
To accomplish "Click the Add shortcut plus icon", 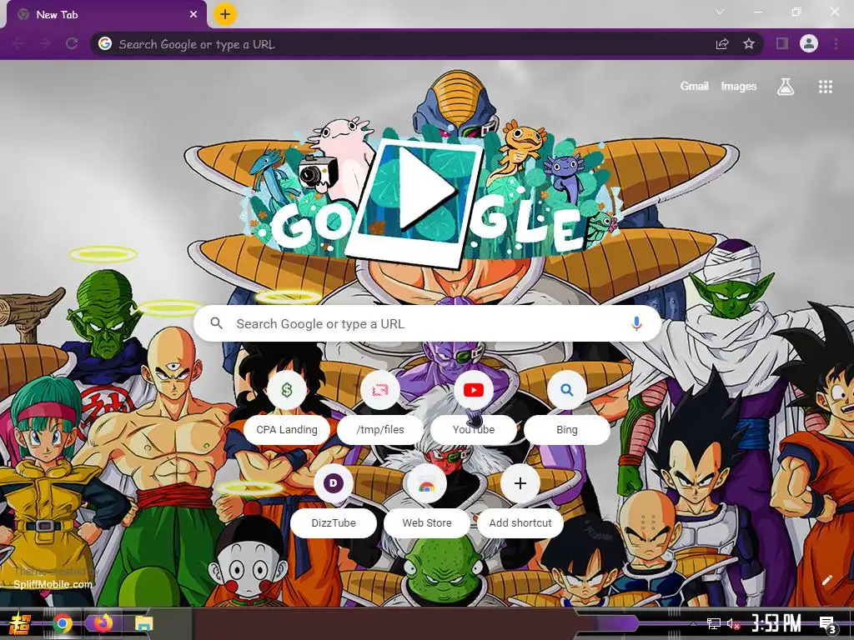I will coord(520,483).
